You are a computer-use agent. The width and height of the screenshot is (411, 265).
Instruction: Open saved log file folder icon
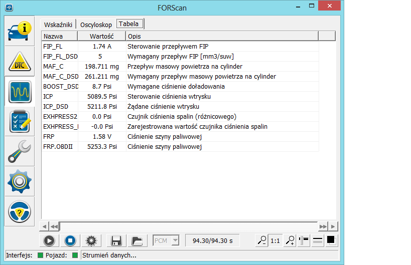[x=135, y=240]
